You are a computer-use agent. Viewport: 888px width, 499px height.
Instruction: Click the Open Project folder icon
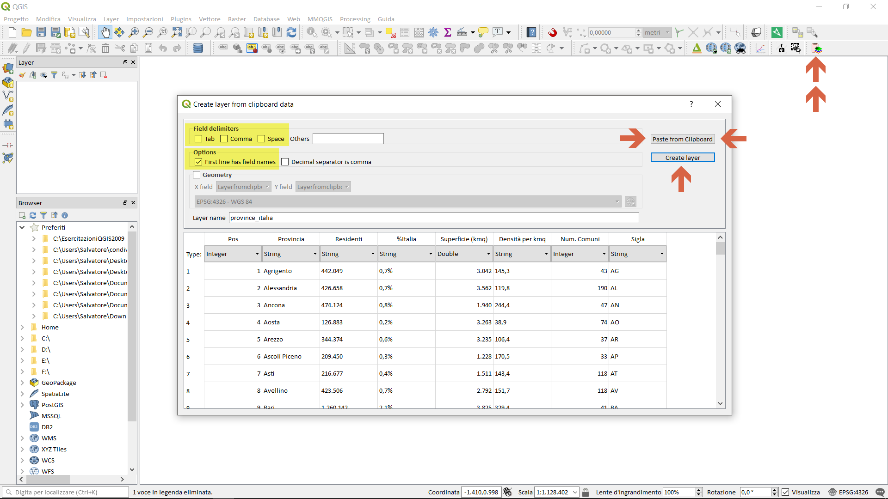(26, 32)
